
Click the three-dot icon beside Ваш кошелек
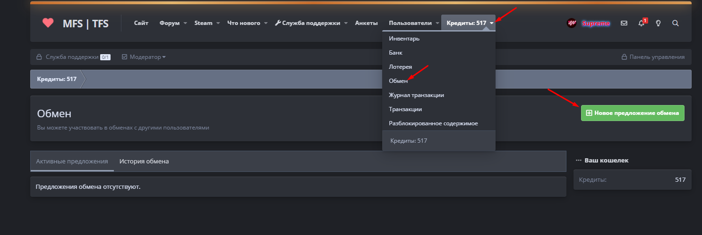pyautogui.click(x=578, y=161)
